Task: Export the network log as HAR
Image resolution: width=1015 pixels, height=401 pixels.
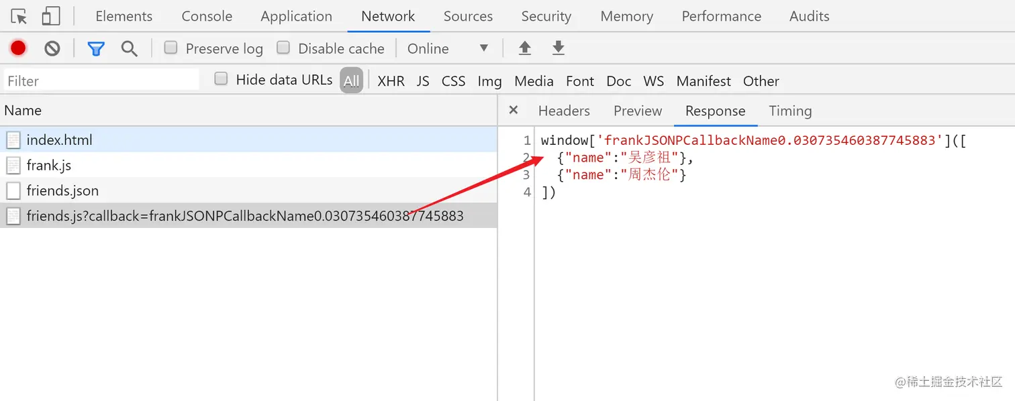Action: point(559,48)
